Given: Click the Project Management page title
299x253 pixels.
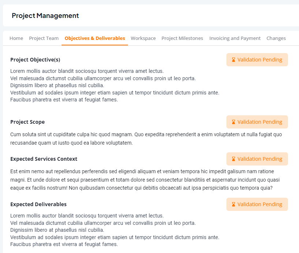Looking at the screenshot, I should pos(45,16).
